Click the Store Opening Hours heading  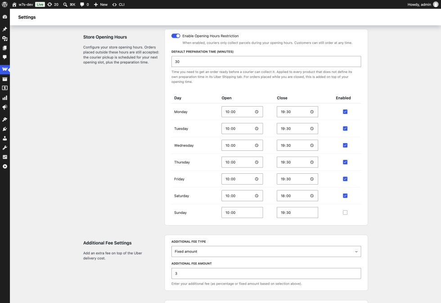pos(105,37)
